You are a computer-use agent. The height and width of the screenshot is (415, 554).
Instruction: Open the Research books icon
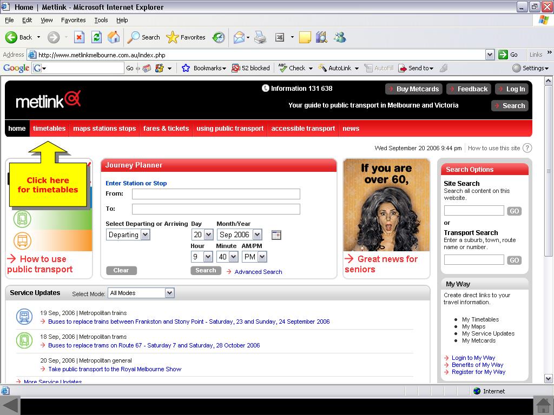pos(321,37)
